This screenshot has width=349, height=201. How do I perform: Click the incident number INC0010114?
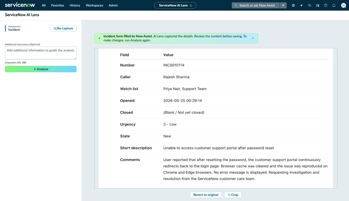click(x=174, y=65)
